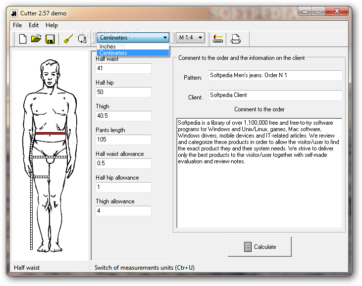This screenshot has width=362, height=286.
Task: Click the rotate/reload toolbar icon
Action: pyautogui.click(x=82, y=39)
